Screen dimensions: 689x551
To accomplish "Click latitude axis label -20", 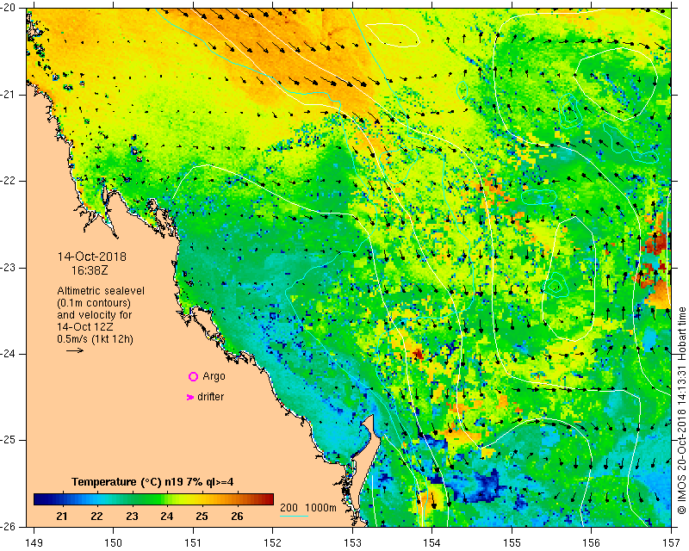I will point(9,8).
